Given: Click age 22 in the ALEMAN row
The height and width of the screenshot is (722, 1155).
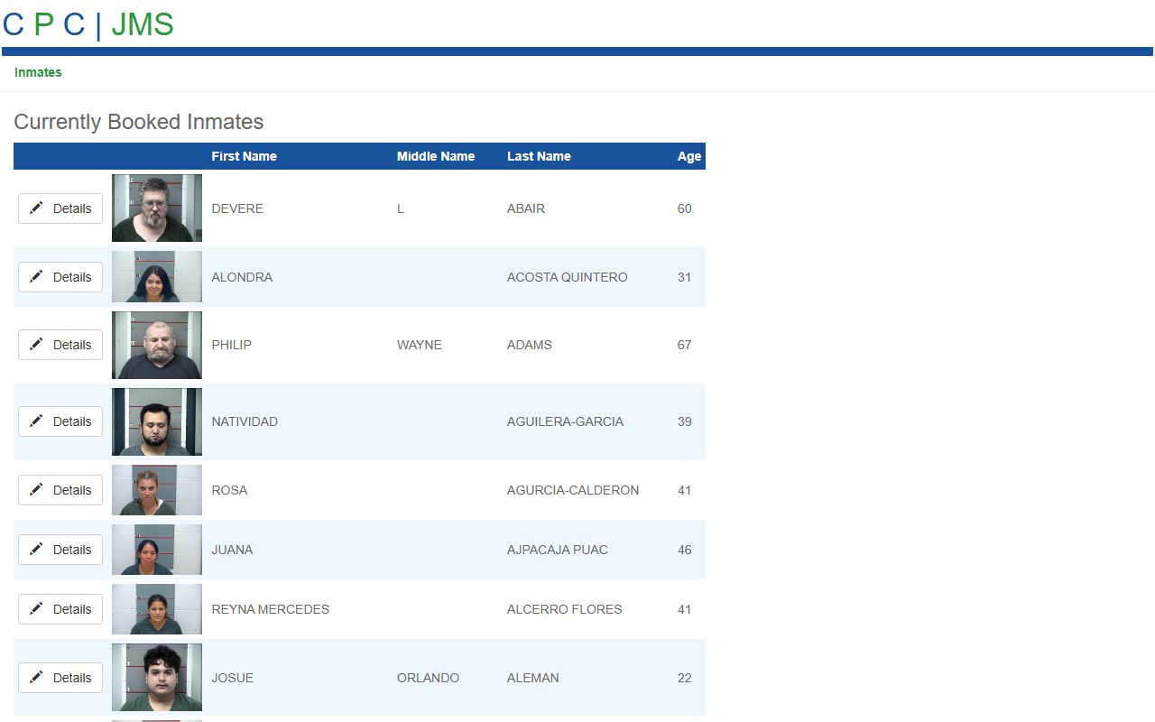Looking at the screenshot, I should (x=685, y=678).
